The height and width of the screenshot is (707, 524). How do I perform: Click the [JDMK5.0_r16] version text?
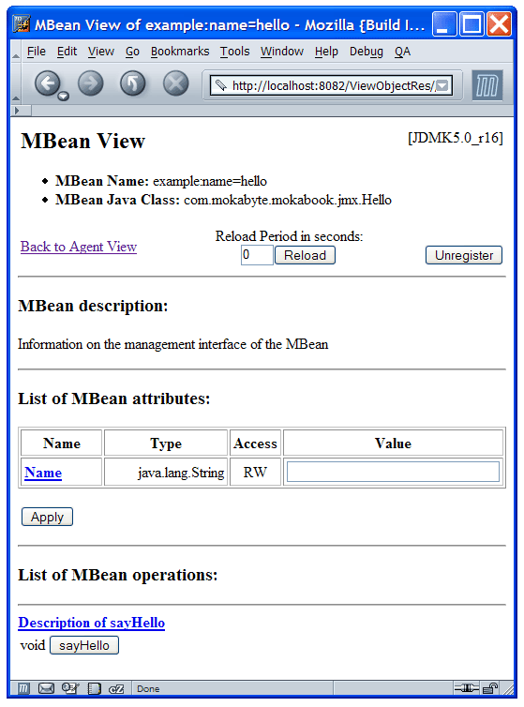pyautogui.click(x=456, y=138)
